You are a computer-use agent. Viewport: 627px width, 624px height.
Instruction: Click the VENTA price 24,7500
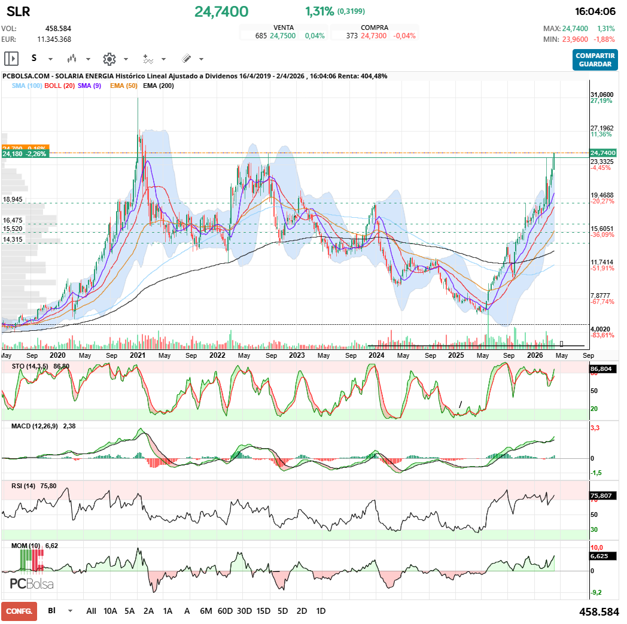[x=283, y=35]
